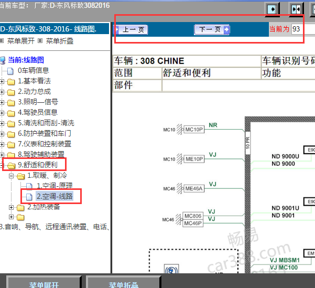Expand the 6.防护装置和车门 folder plus box

pos(2,134)
